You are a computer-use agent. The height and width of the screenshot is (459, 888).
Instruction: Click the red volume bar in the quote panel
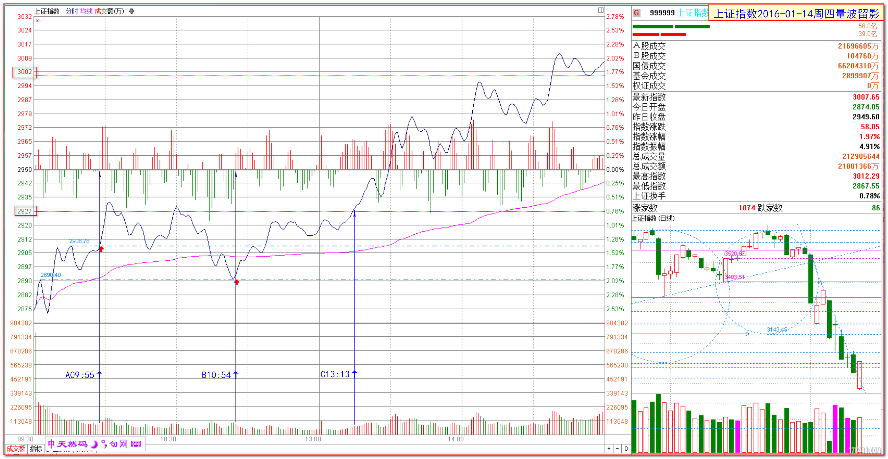coord(659,34)
